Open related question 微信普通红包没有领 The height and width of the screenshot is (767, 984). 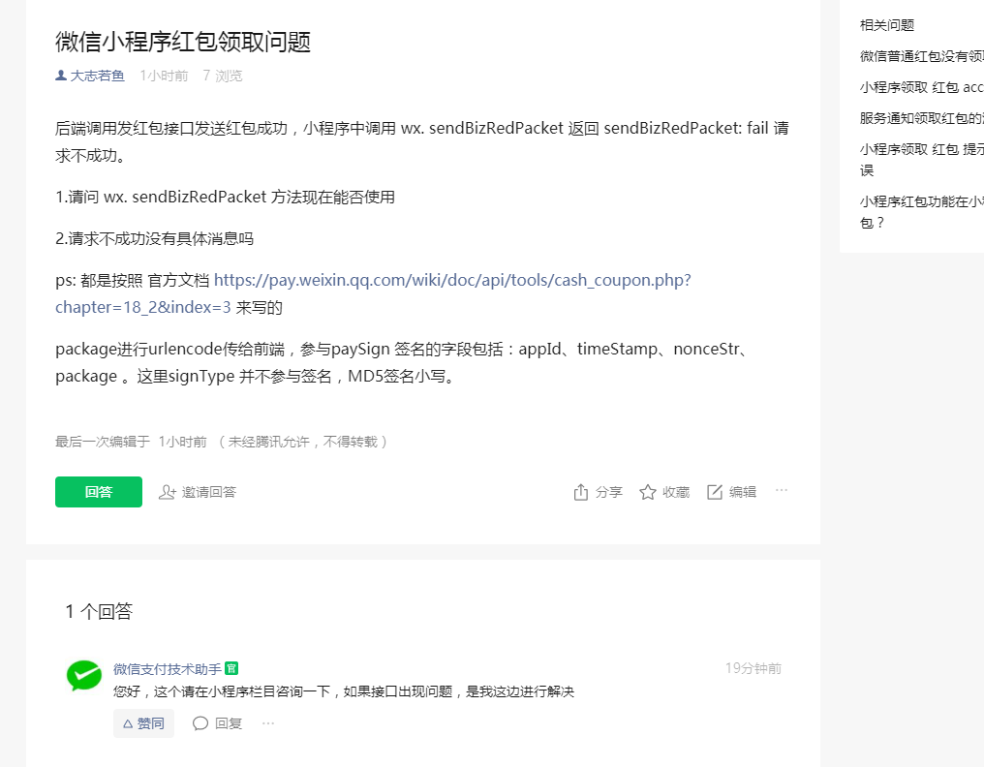pos(921,56)
